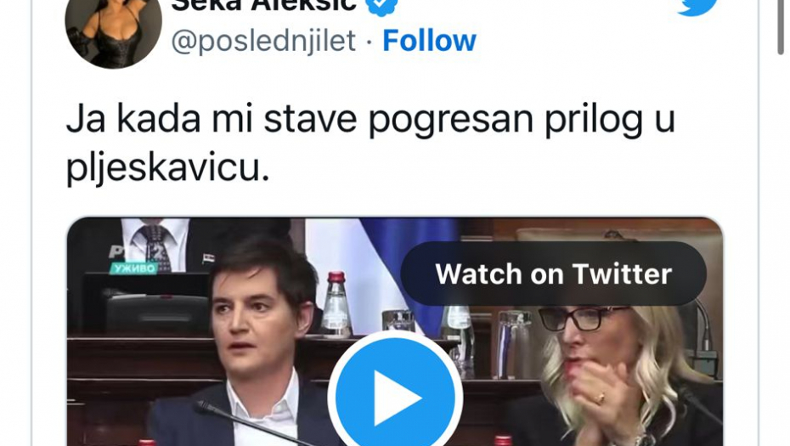The height and width of the screenshot is (446, 790).
Task: Click the Seka Aleksic display name
Action: pos(263,6)
